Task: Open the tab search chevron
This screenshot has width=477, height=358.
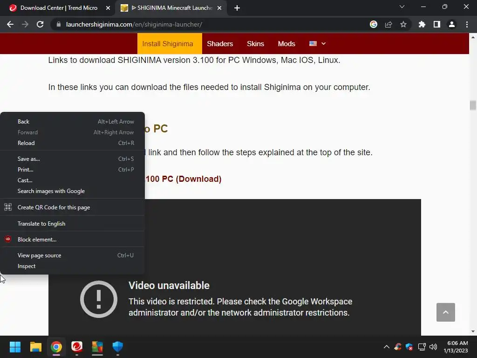Action: pos(402,7)
